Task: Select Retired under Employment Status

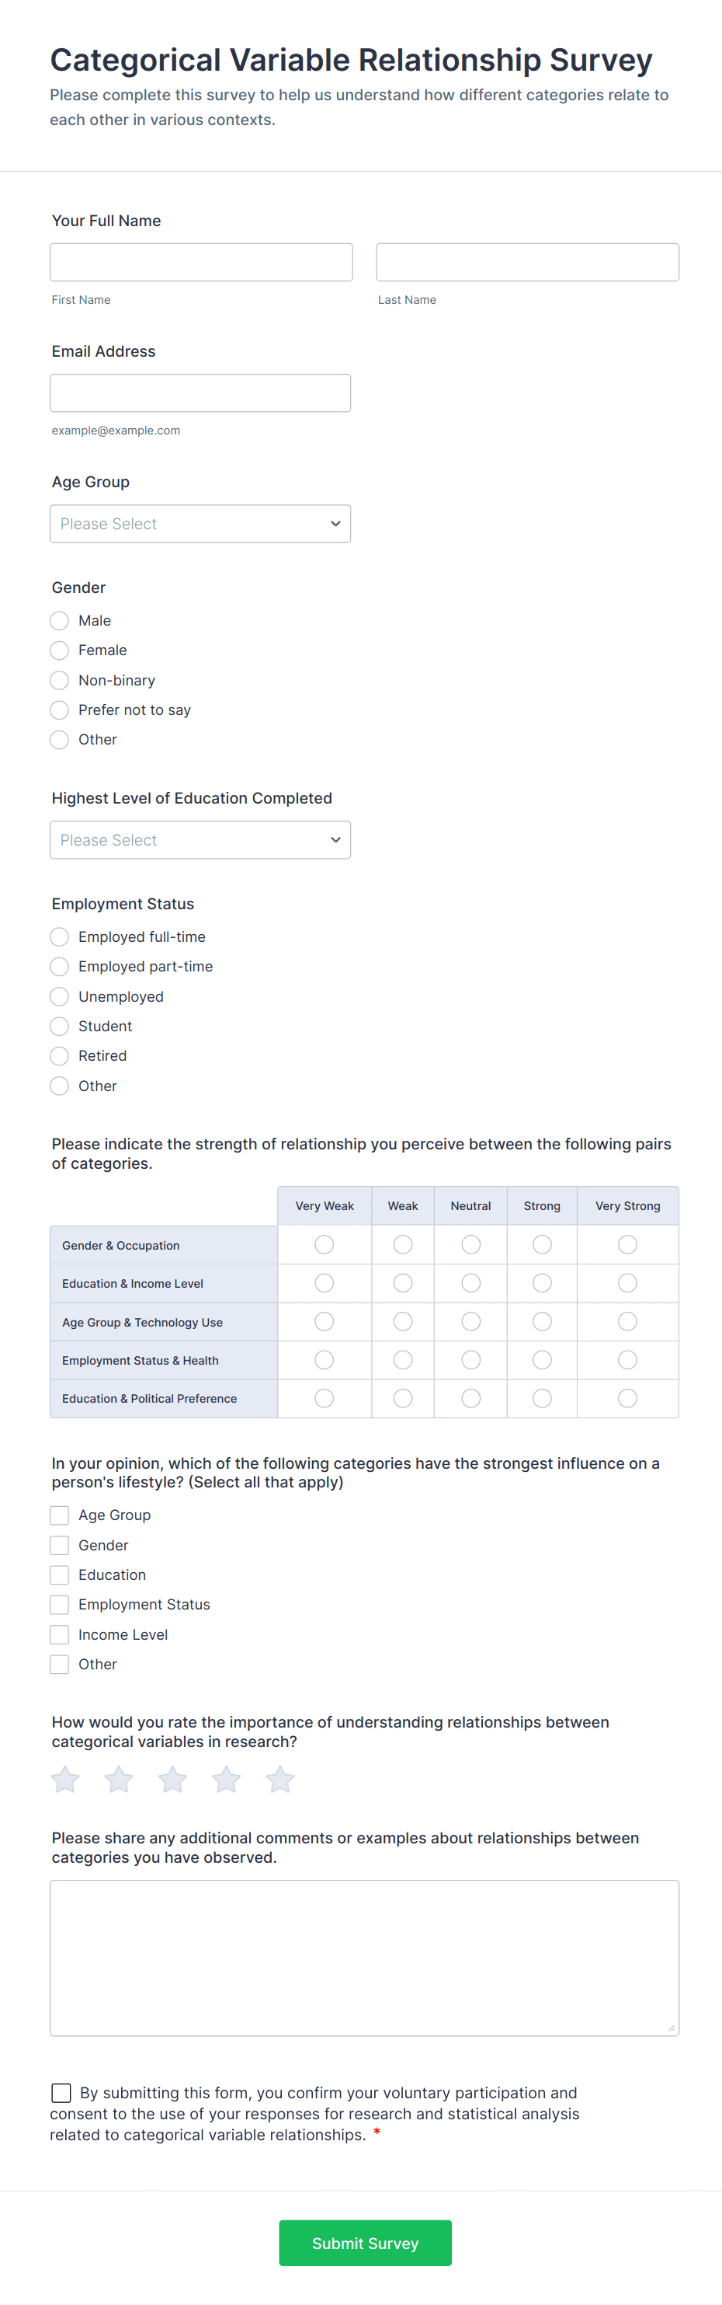Action: pyautogui.click(x=59, y=1056)
